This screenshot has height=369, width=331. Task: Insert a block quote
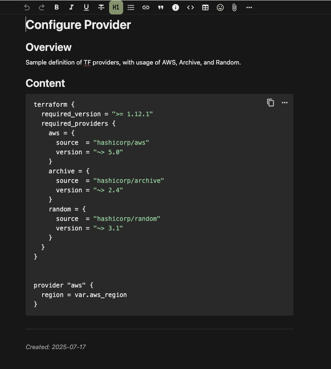click(161, 7)
